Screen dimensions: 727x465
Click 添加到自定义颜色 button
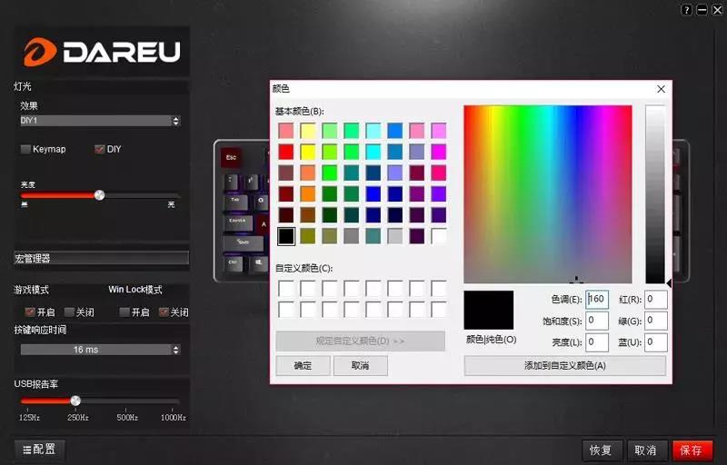tap(564, 366)
